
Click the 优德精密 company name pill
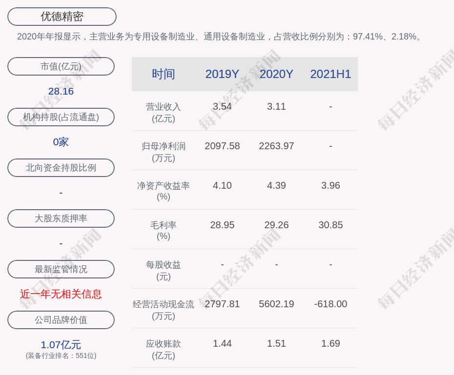click(62, 17)
